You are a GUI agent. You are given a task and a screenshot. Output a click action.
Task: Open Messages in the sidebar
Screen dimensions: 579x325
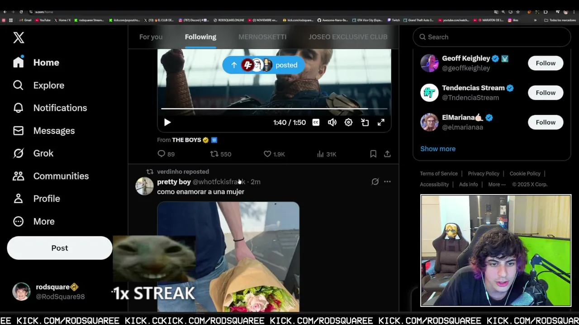click(44, 130)
